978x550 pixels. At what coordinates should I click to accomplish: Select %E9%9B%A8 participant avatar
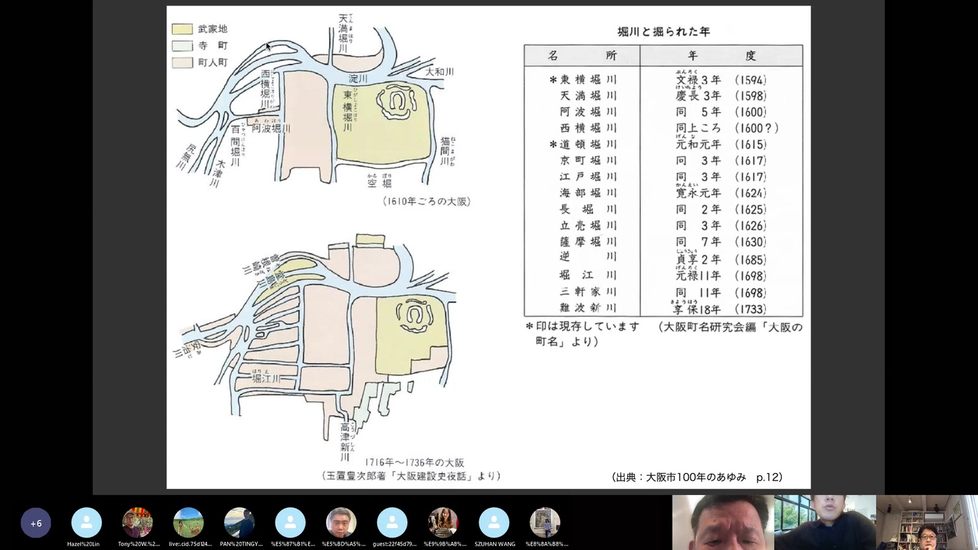coord(443,523)
